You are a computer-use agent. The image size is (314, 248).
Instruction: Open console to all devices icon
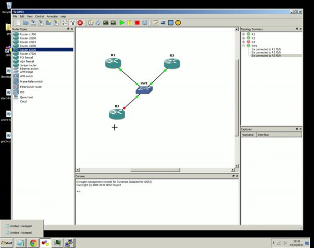point(106,23)
